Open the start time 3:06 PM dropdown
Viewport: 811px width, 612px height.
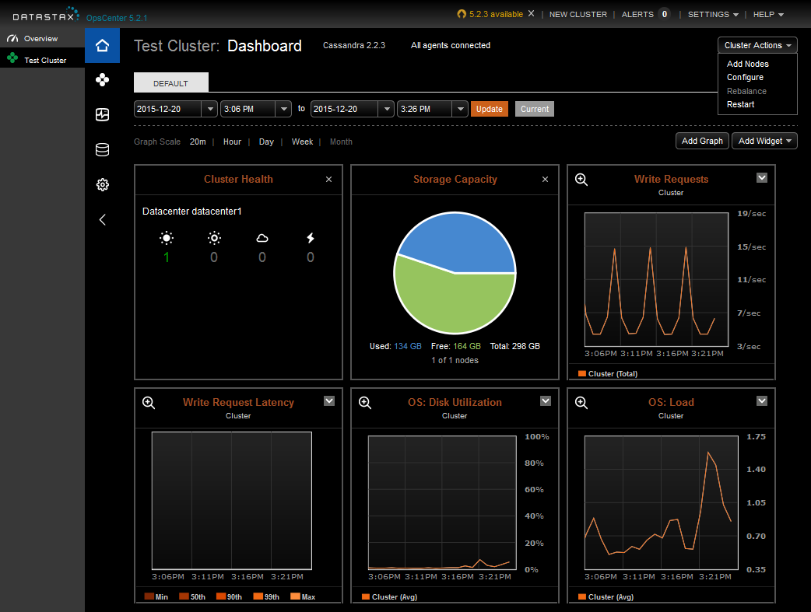(283, 109)
